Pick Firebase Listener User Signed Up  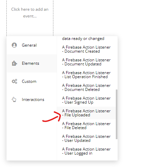pyautogui.click(x=86, y=100)
